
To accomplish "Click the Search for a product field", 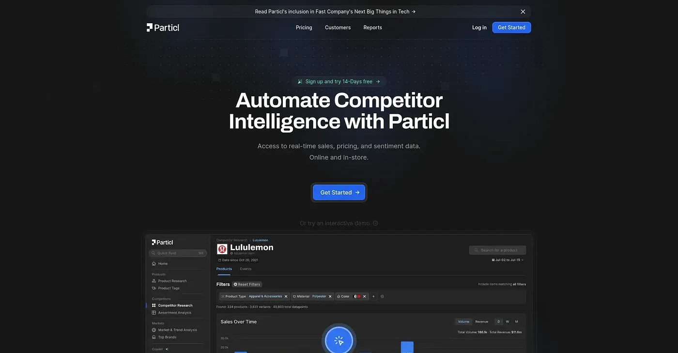I will [x=497, y=250].
